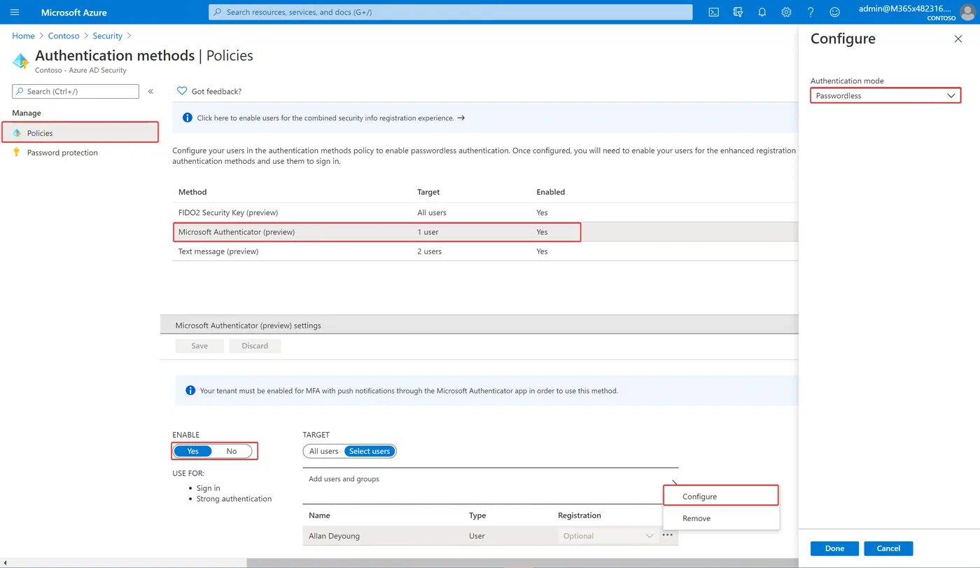Go to the Contoso breadcrumb
Viewport: 980px width, 568px height.
(x=64, y=36)
